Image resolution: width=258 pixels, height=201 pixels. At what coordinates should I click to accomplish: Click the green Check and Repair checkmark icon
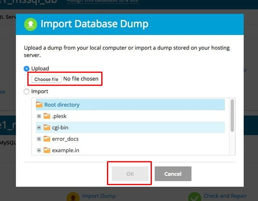195,197
